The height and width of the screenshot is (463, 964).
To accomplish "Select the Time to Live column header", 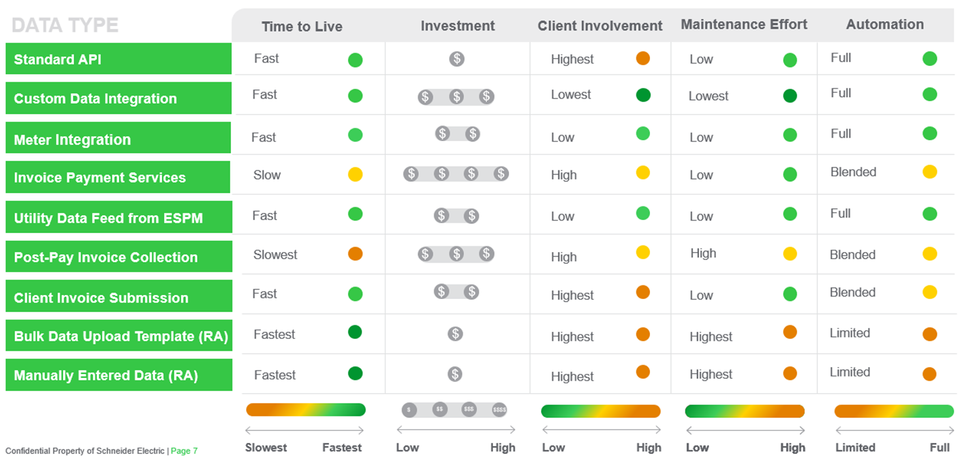I will coord(302,27).
